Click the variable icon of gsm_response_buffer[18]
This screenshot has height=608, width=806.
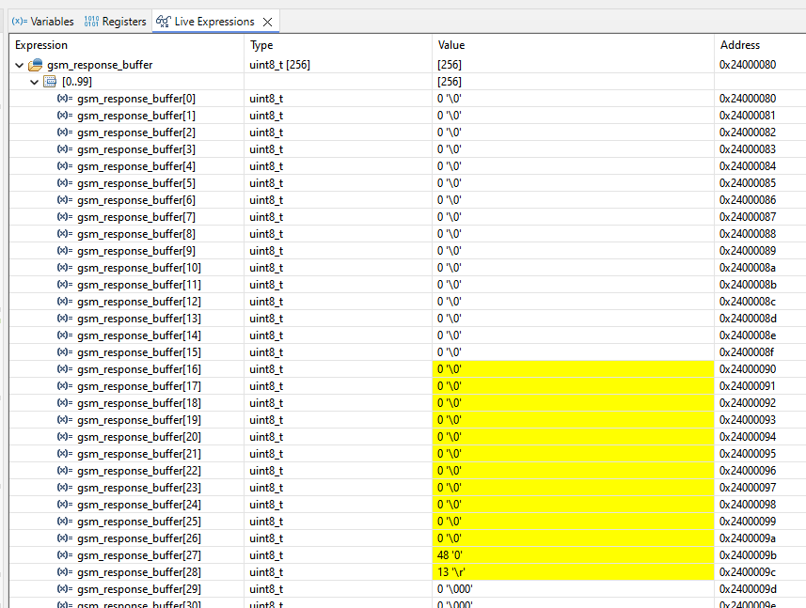[65, 403]
